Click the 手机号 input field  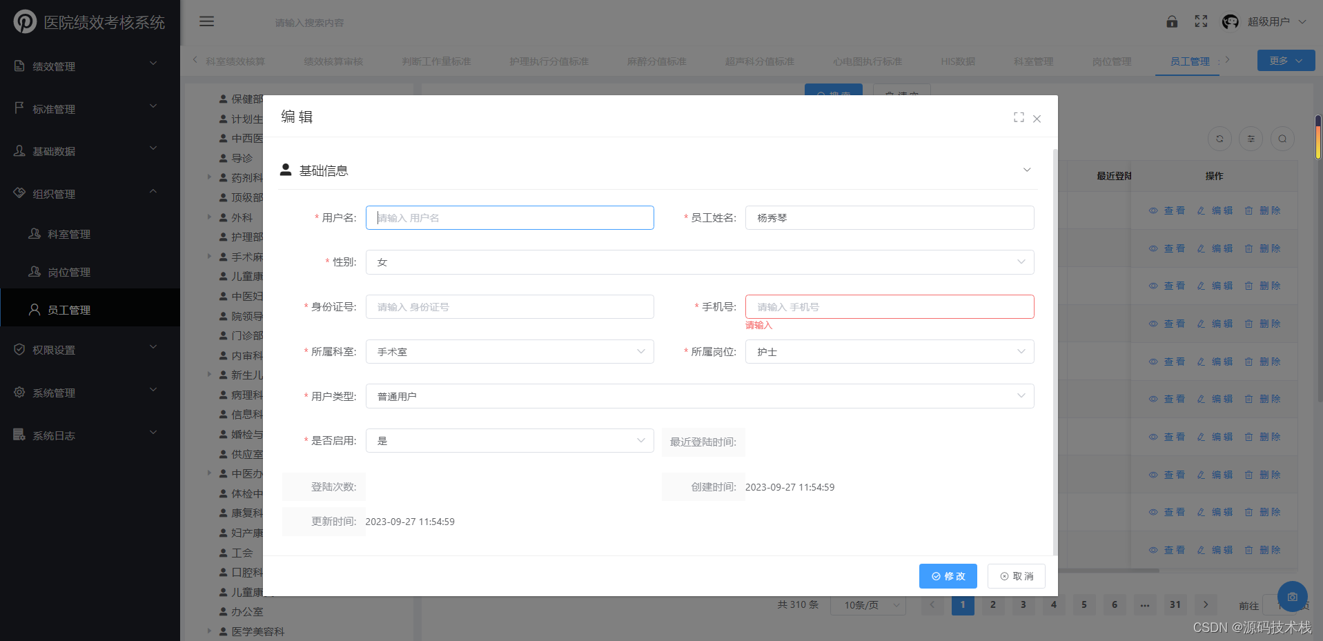pyautogui.click(x=890, y=307)
